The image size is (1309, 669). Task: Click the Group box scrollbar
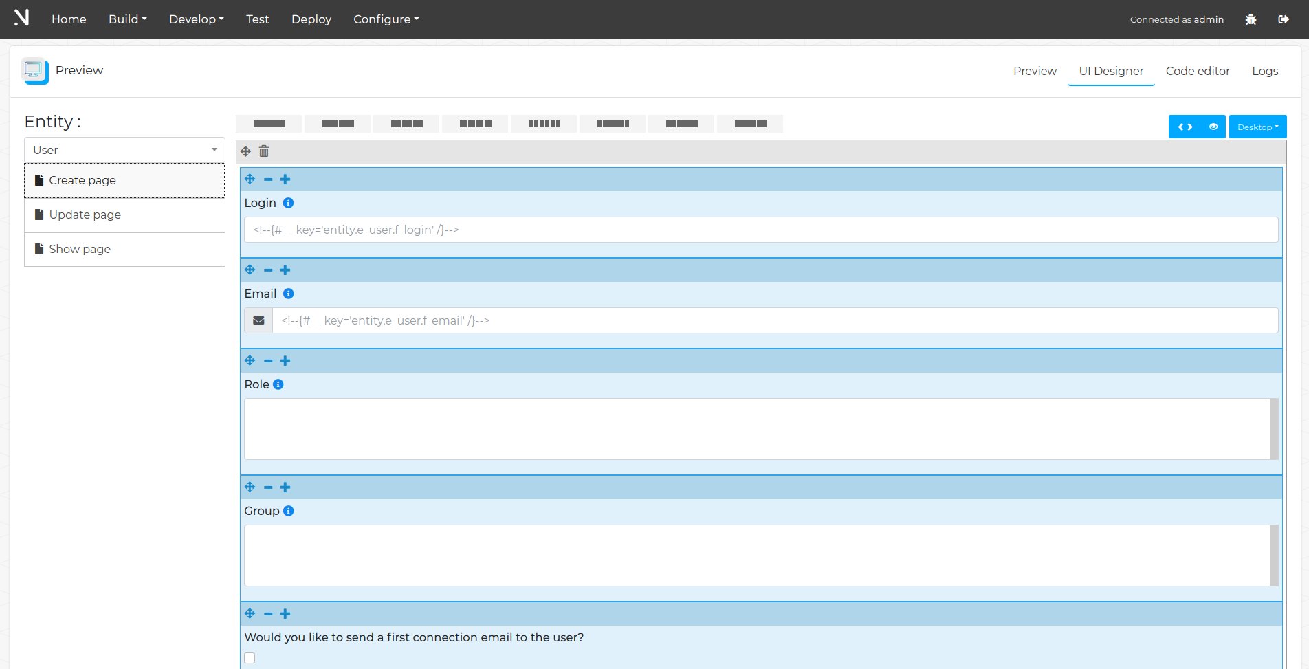pyautogui.click(x=1274, y=556)
